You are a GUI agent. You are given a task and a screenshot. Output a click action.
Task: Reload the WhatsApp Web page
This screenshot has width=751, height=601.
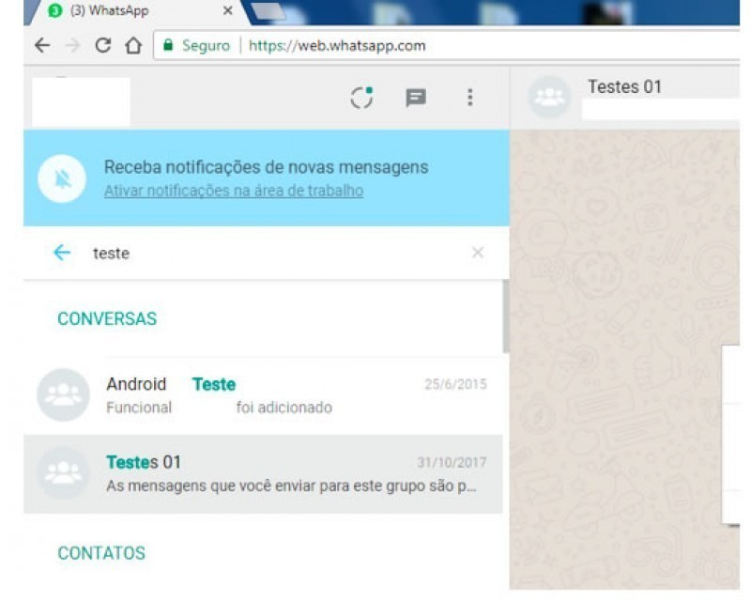click(103, 45)
